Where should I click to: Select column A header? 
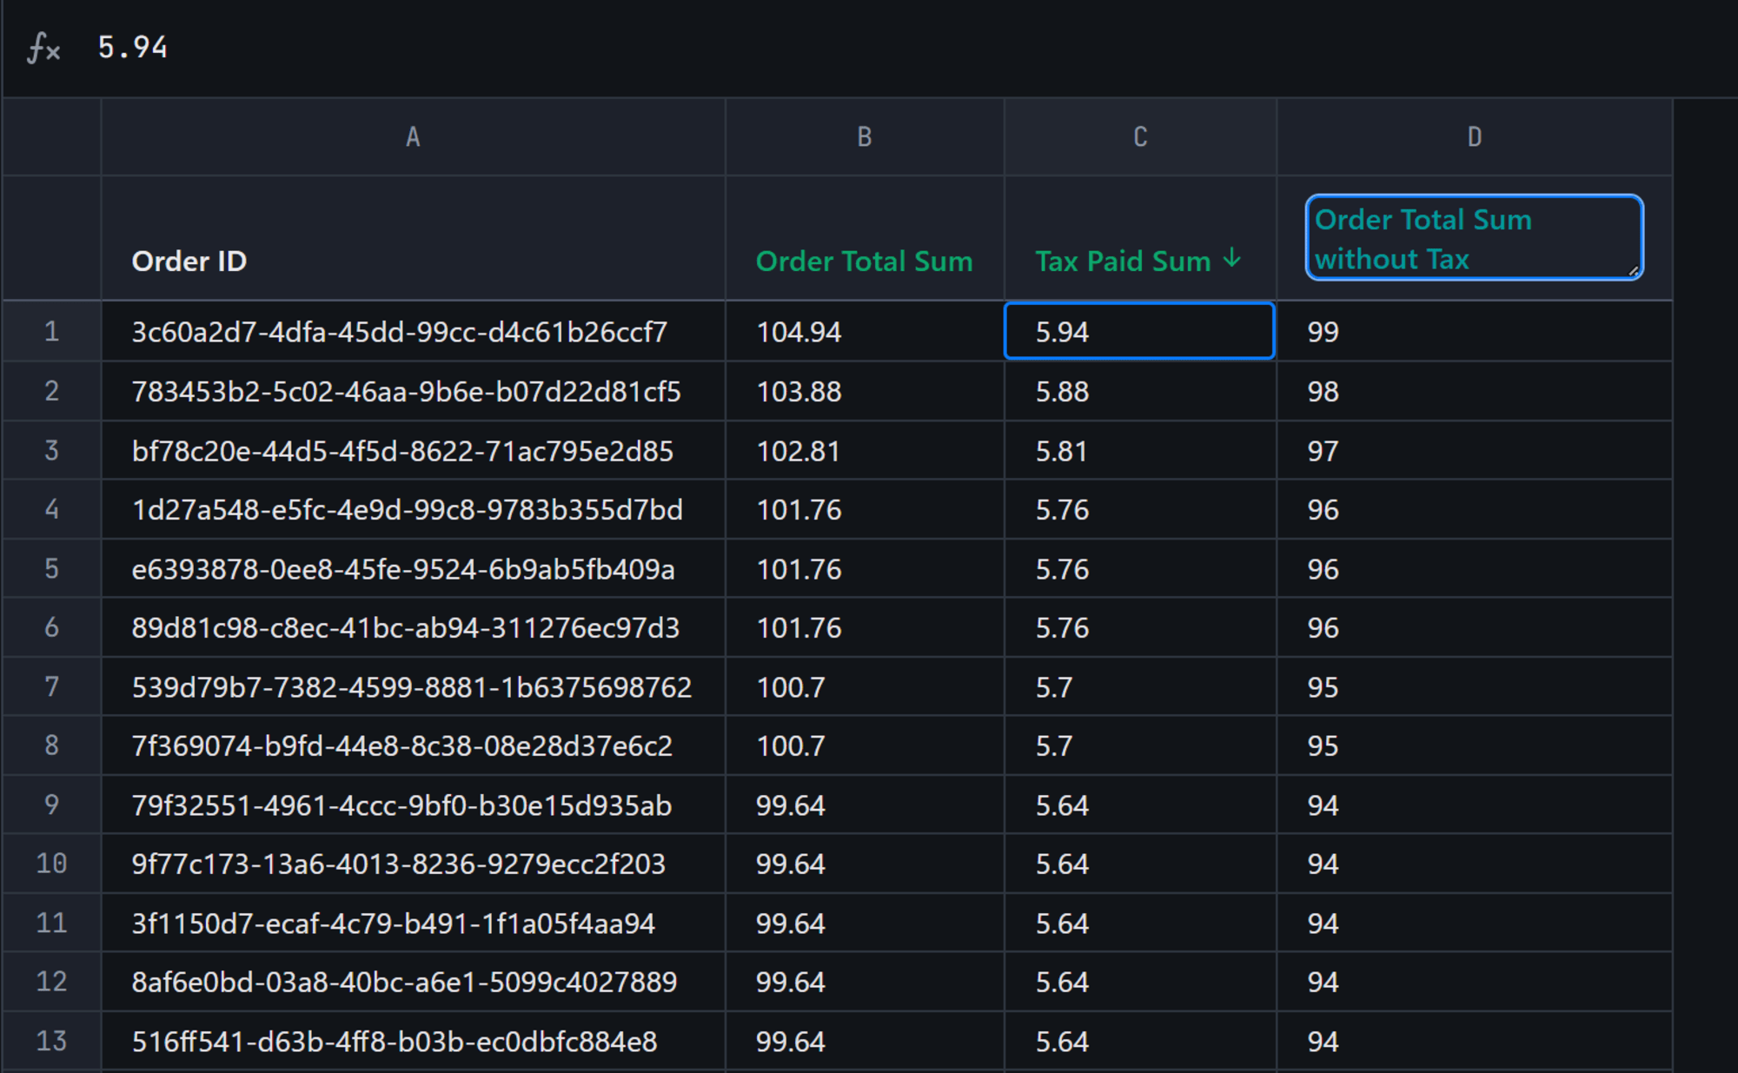pos(414,136)
